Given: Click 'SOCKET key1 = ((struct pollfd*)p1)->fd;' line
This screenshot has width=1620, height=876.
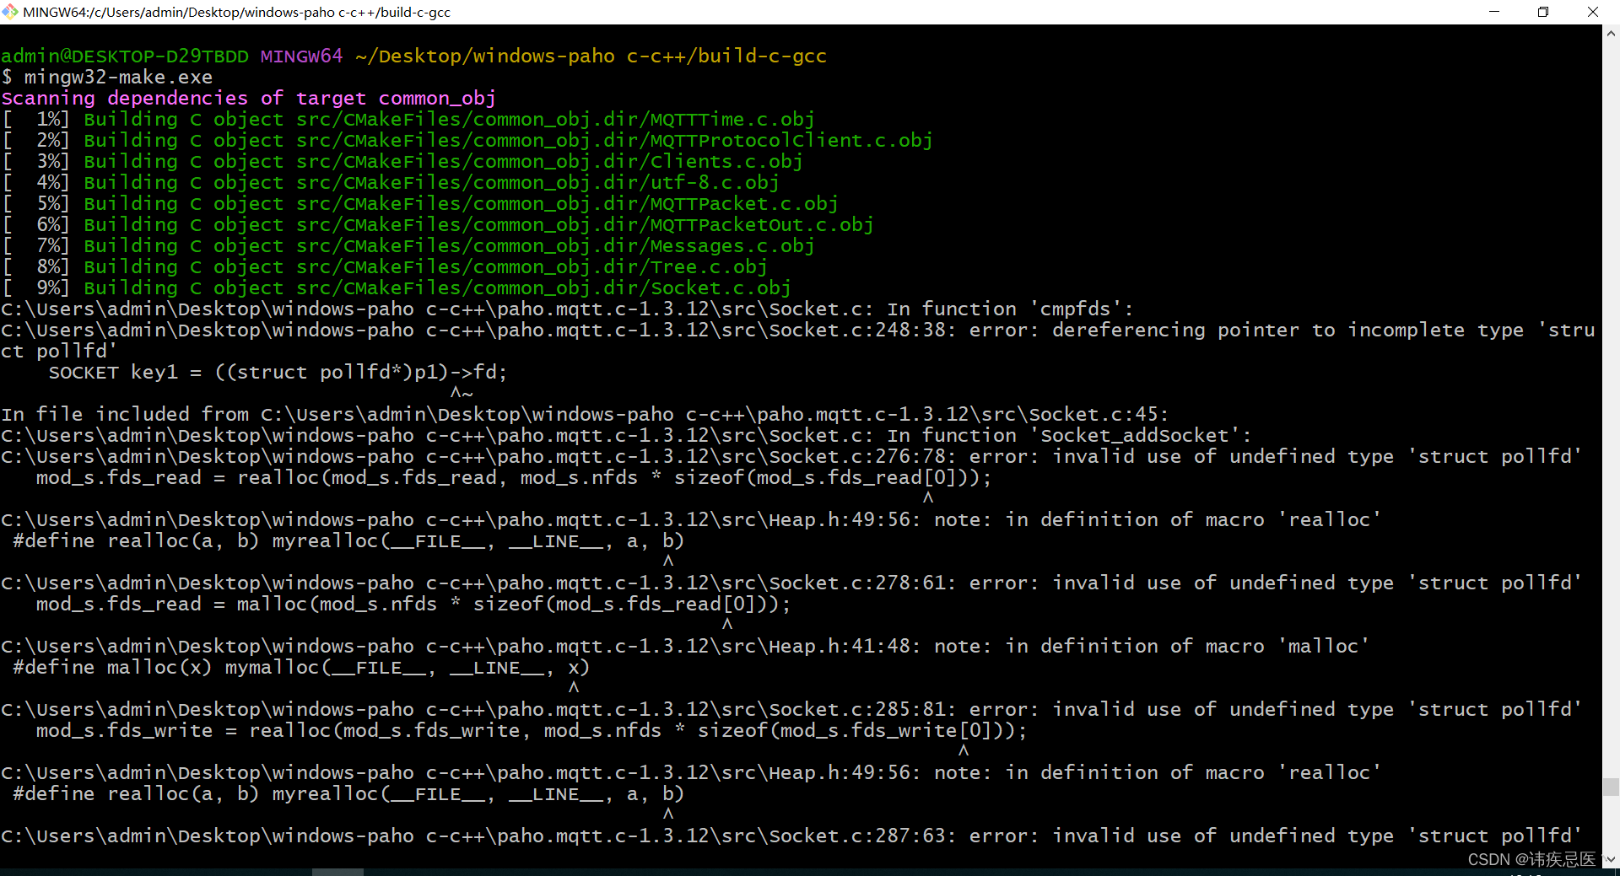Looking at the screenshot, I should pos(278,373).
